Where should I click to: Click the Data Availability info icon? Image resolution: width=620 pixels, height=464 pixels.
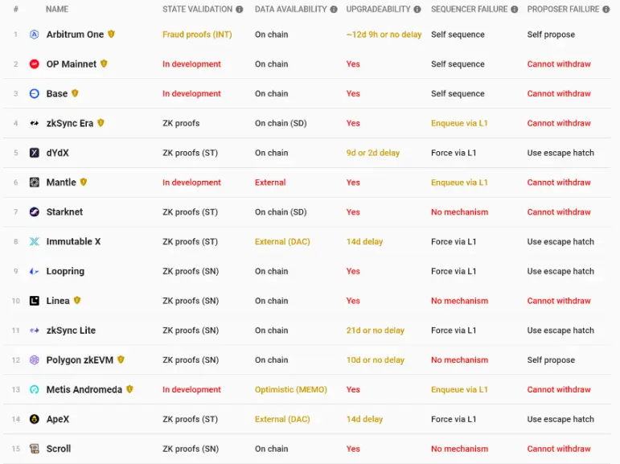pyautogui.click(x=334, y=10)
